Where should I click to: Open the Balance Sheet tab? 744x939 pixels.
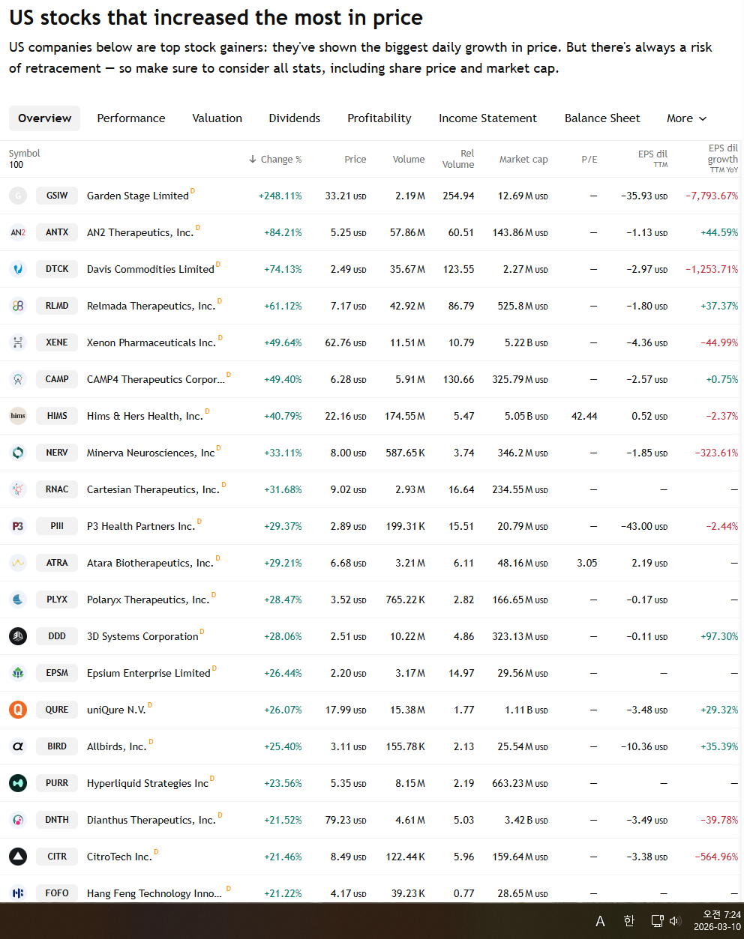pyautogui.click(x=602, y=118)
